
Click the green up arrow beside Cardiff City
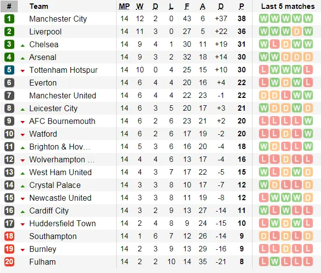click(x=23, y=211)
